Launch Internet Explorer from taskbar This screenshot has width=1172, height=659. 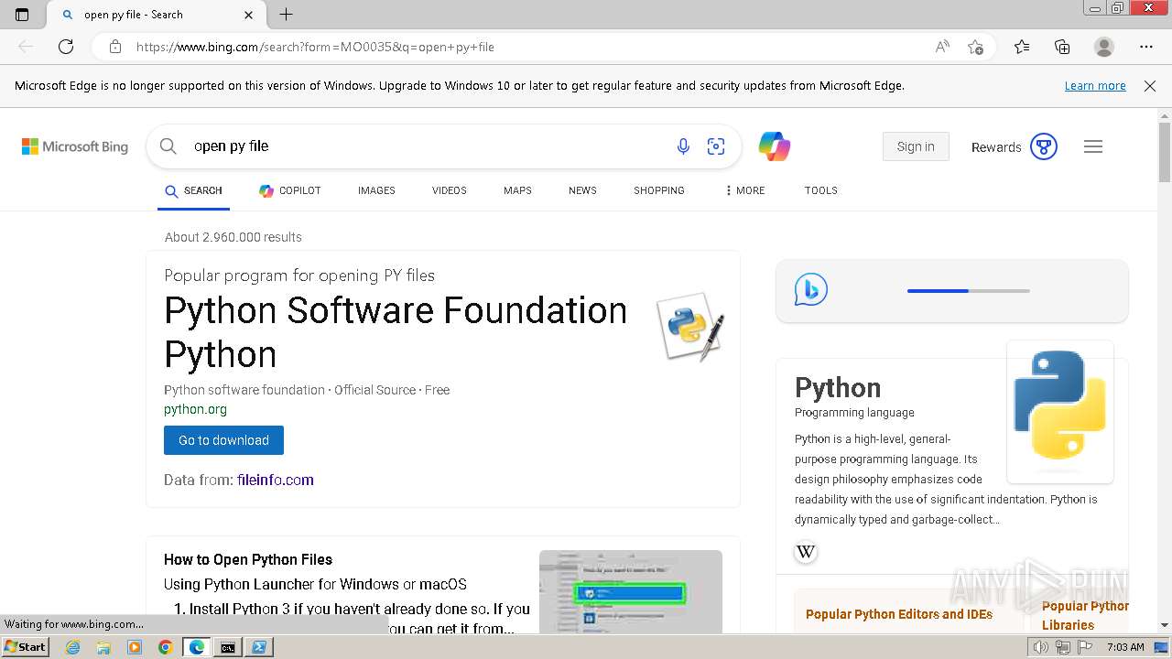click(73, 647)
